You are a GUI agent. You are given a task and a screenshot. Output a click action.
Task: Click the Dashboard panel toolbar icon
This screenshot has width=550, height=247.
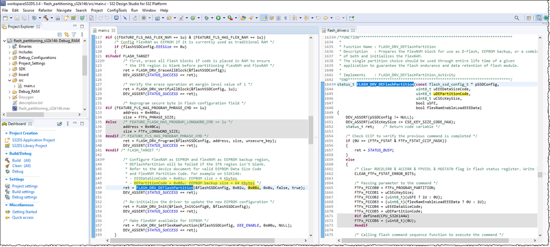tap(60, 123)
